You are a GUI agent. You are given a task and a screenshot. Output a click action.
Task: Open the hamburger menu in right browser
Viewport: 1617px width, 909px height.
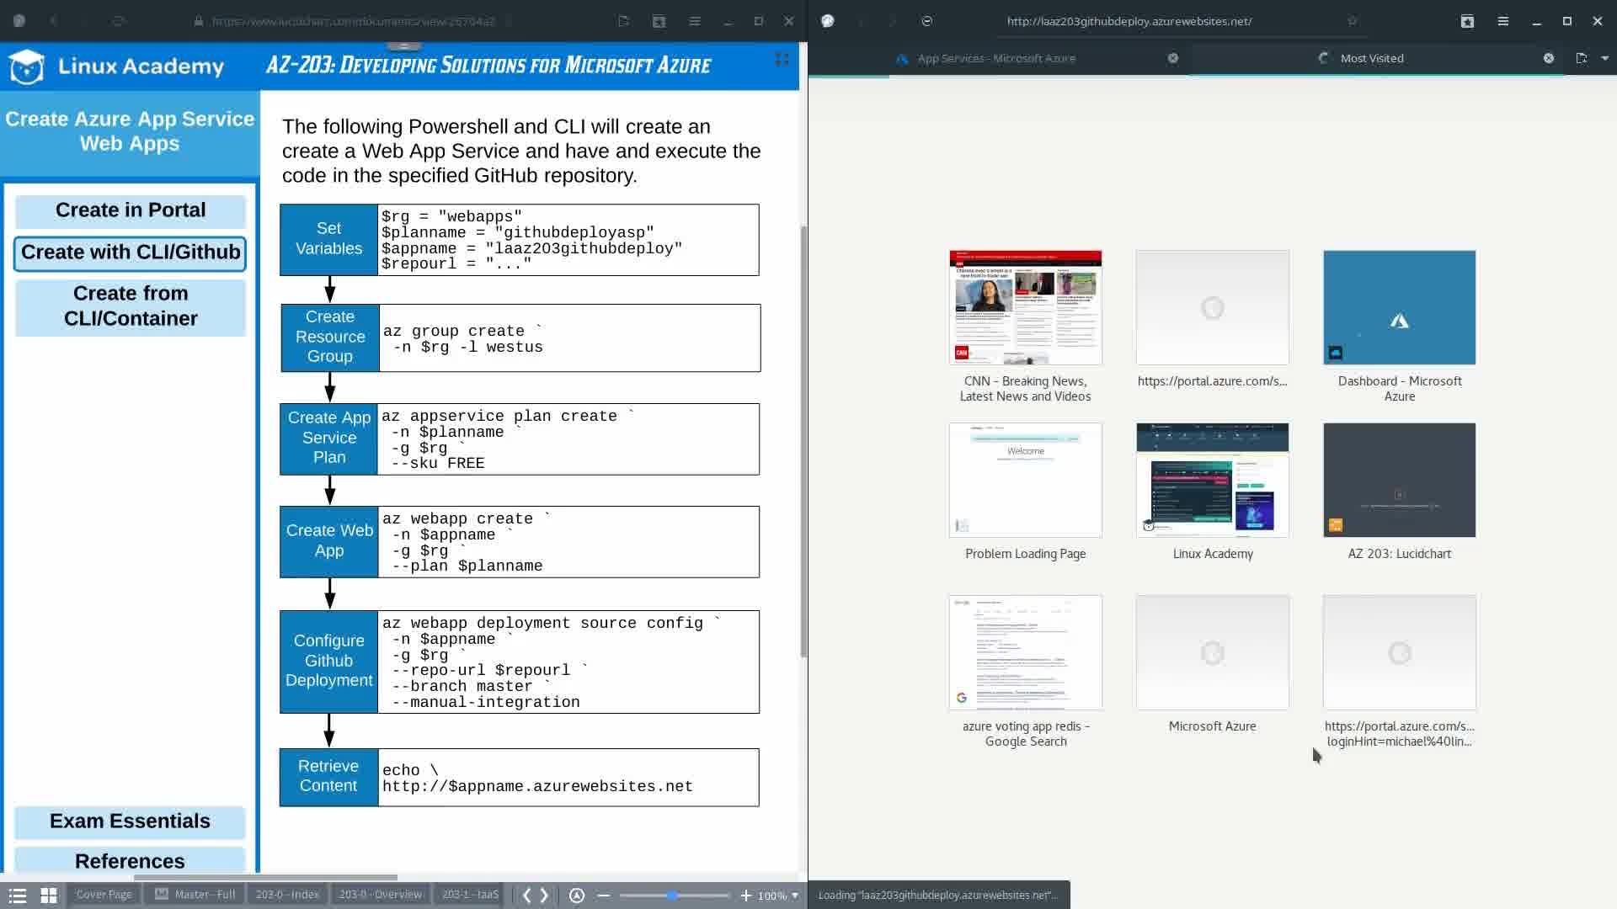[1503, 21]
